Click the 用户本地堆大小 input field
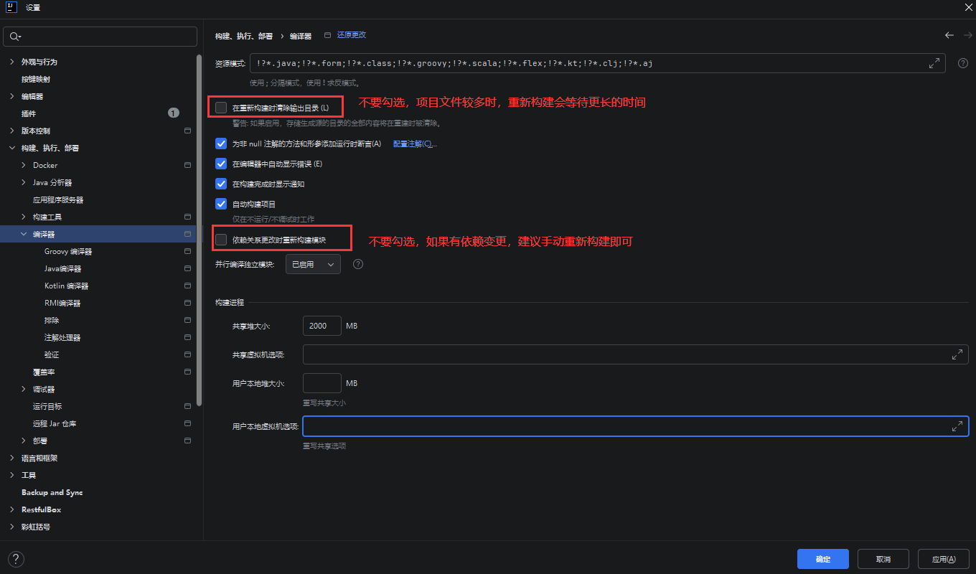976x574 pixels. pos(322,383)
